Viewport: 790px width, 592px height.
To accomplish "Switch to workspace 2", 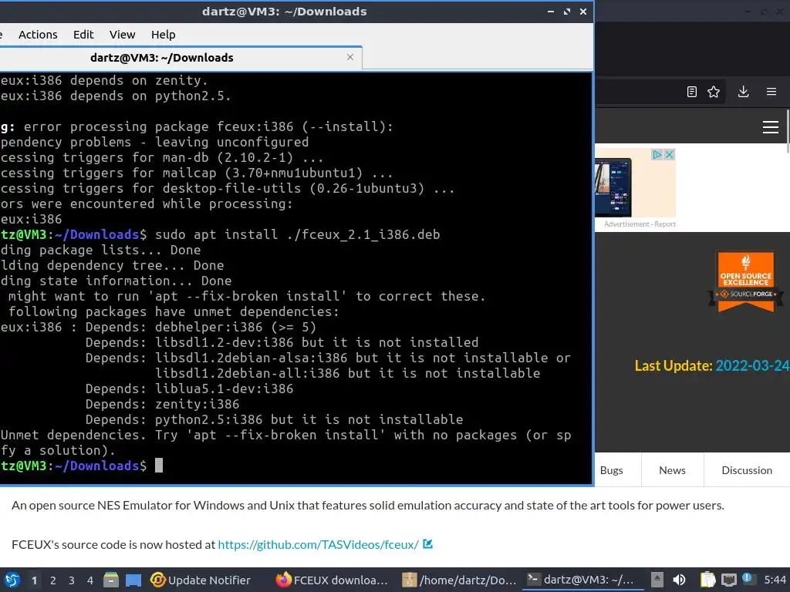I will coord(53,580).
